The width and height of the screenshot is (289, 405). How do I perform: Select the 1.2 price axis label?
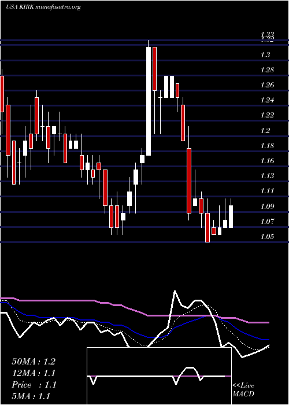point(265,130)
